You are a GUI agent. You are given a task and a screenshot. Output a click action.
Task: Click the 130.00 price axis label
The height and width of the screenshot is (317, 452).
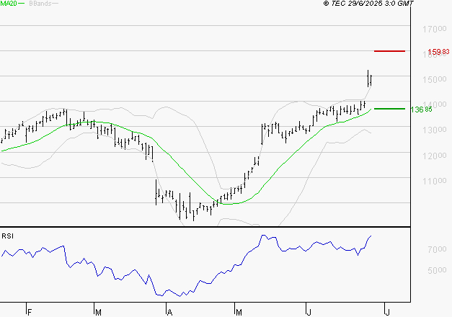(435, 130)
